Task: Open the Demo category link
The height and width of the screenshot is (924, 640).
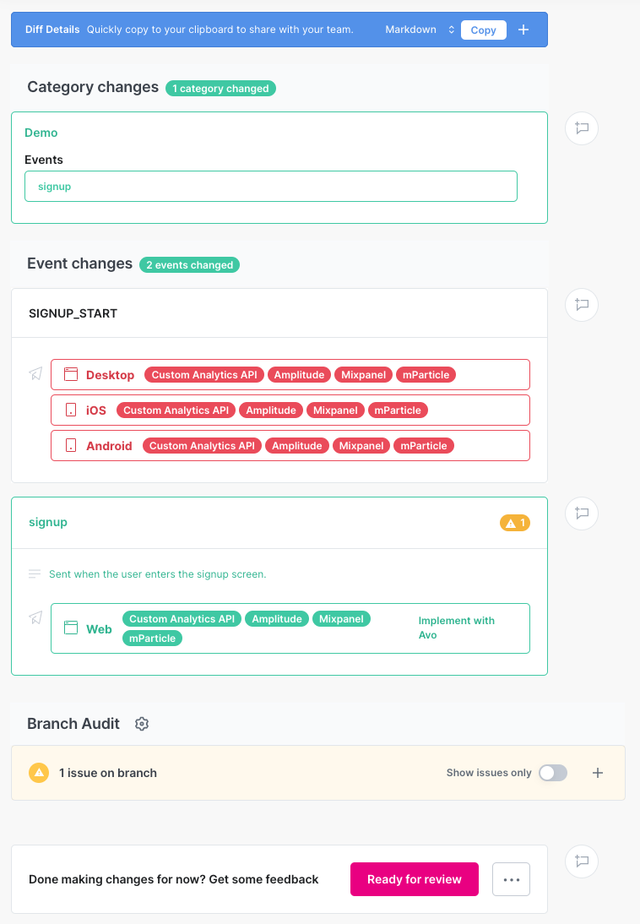Action: pyautogui.click(x=41, y=133)
